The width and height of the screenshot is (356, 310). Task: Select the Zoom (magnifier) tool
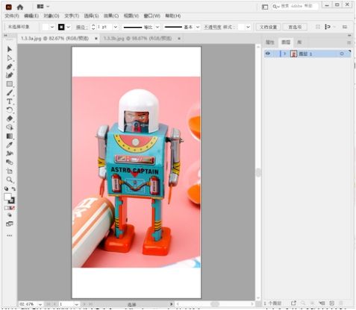[x=10, y=180]
